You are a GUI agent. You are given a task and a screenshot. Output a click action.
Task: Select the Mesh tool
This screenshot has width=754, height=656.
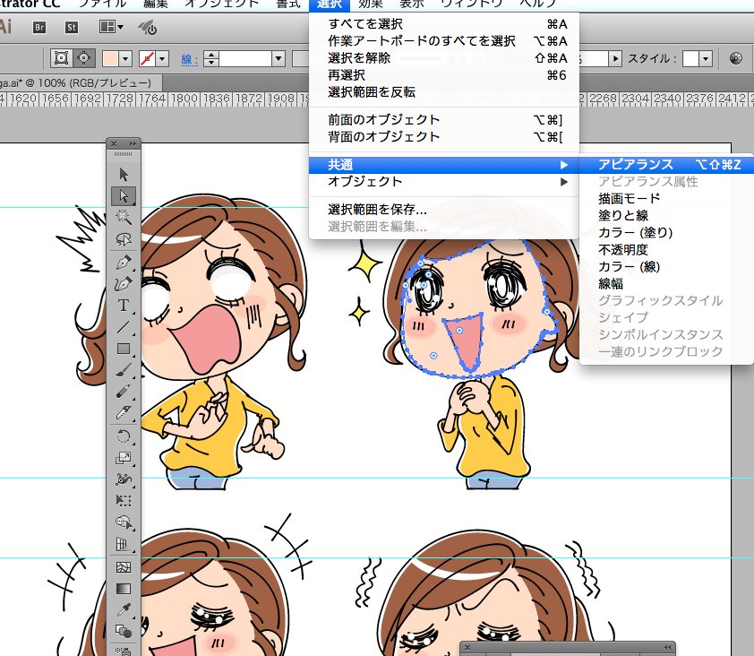124,567
